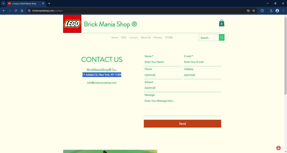
Task: Open the shopping cart bag icon
Action: (221, 23)
